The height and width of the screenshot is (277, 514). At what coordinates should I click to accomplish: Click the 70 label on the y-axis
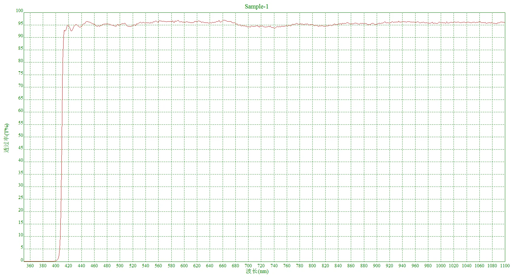pyautogui.click(x=21, y=86)
